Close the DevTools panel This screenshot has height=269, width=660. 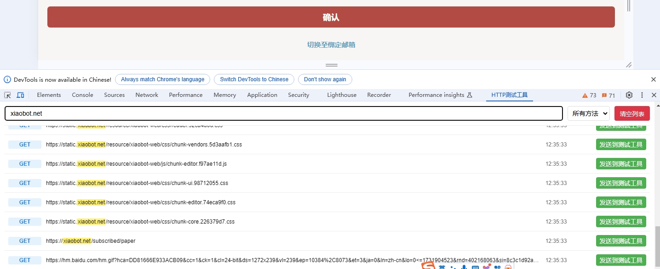pos(654,95)
